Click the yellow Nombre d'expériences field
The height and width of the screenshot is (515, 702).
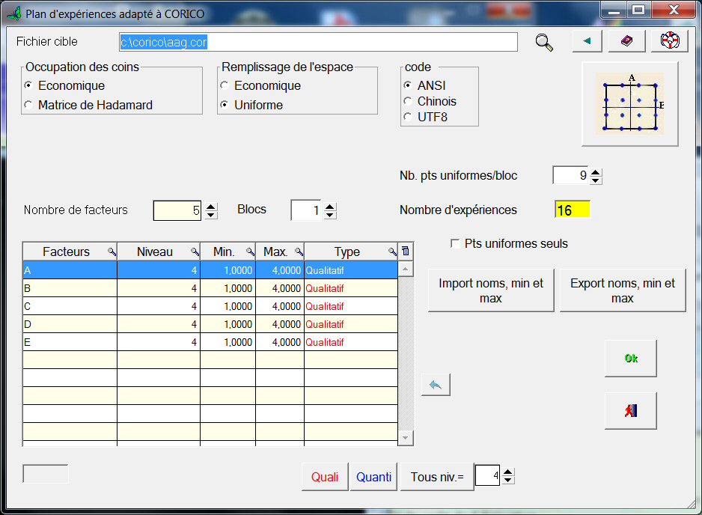[572, 210]
